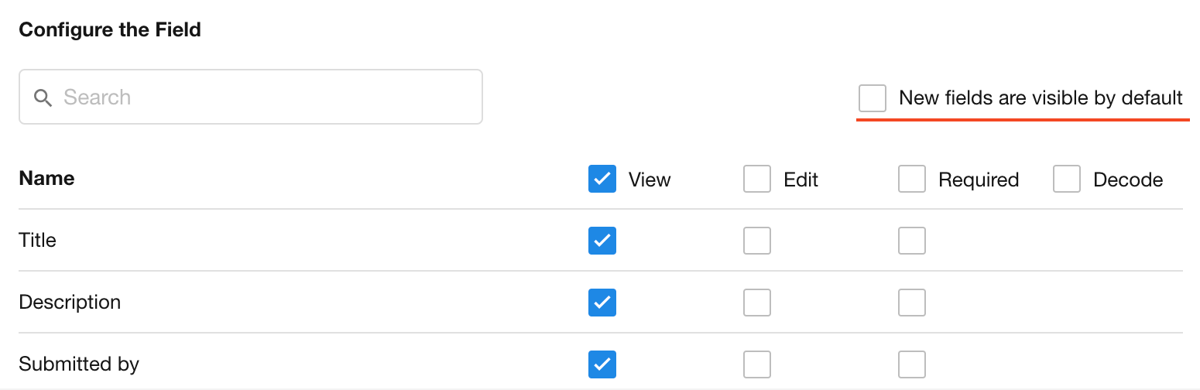Viewport: 1200px width, 390px height.
Task: Uncheck the View column header checkbox
Action: [x=602, y=180]
